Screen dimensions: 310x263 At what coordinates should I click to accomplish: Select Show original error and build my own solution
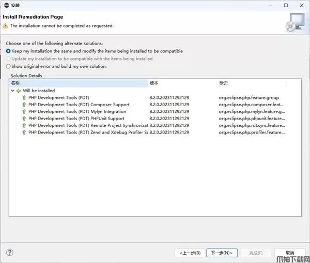point(8,66)
